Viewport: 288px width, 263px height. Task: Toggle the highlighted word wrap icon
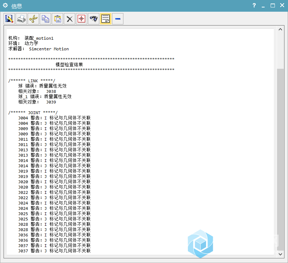(106, 19)
